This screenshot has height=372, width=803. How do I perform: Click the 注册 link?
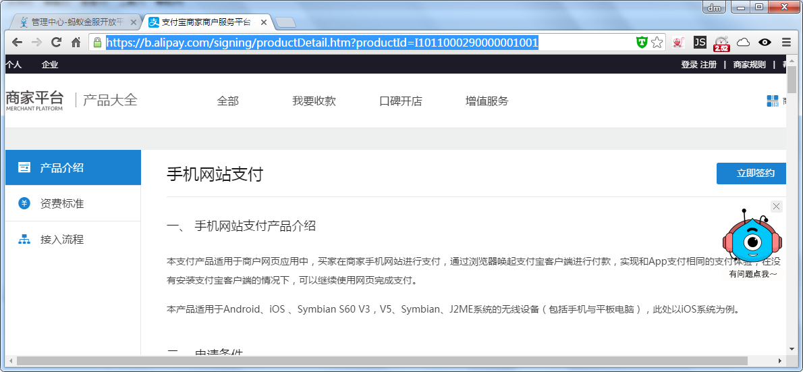709,65
